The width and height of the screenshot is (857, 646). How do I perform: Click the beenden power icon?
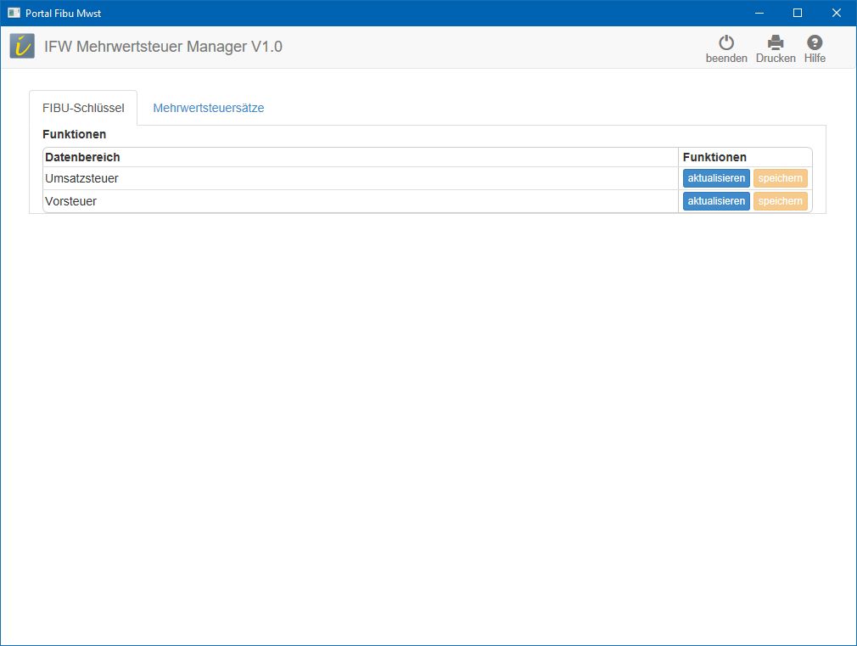click(x=726, y=42)
